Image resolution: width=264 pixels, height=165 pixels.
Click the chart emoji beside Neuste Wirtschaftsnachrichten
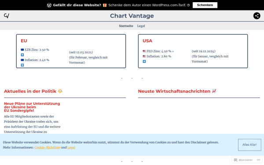(214, 91)
